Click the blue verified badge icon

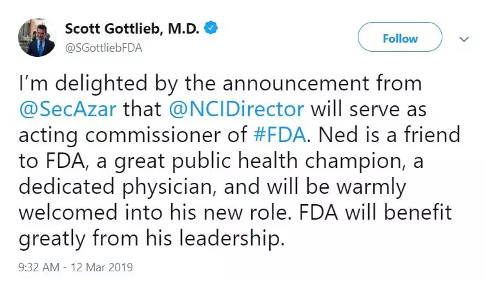[211, 27]
